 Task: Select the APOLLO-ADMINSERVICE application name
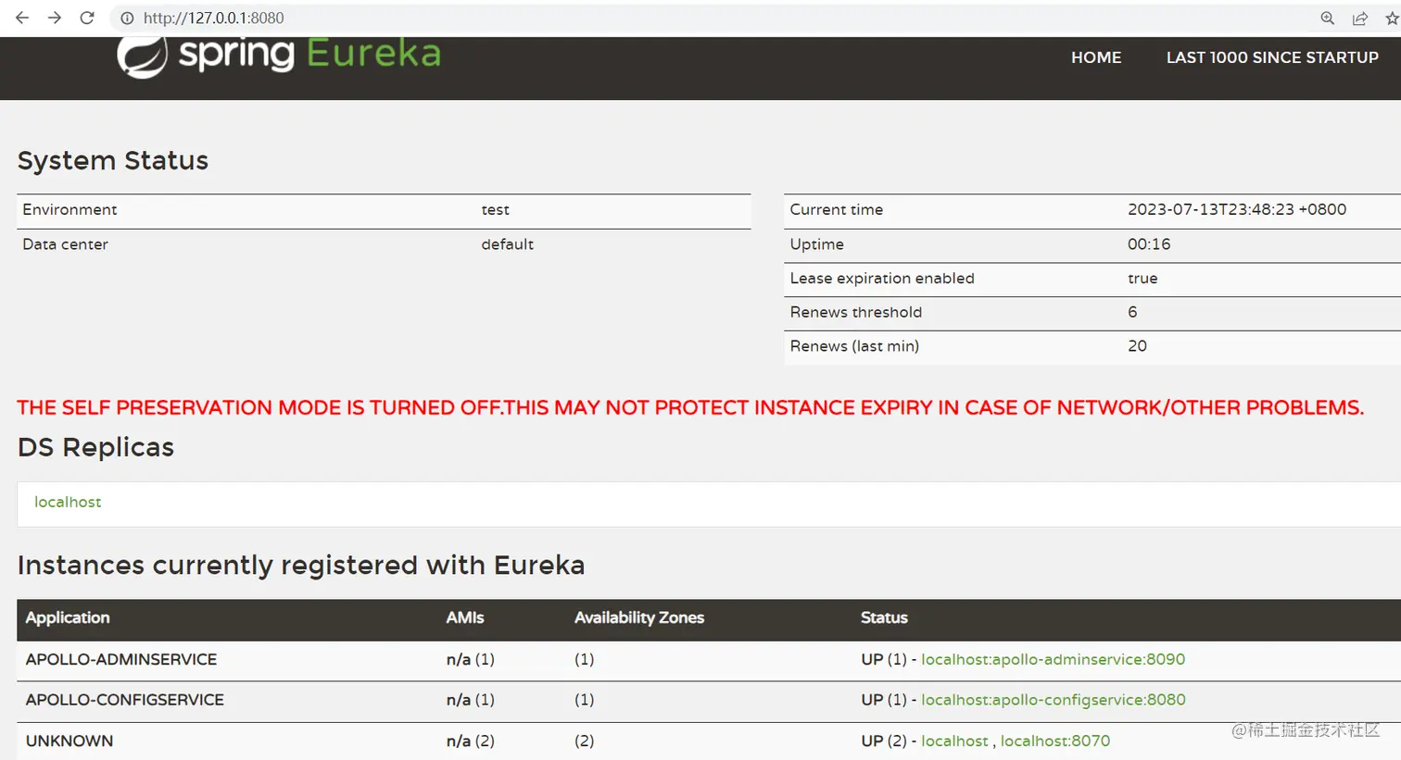point(121,659)
